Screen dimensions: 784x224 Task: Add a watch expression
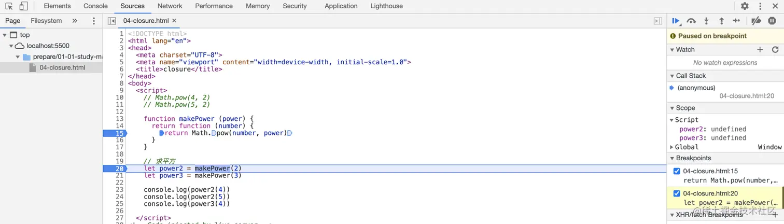[x=760, y=50]
